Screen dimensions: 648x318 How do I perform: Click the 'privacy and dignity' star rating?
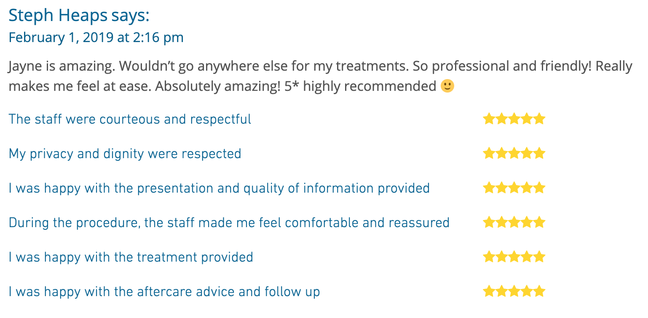(514, 154)
